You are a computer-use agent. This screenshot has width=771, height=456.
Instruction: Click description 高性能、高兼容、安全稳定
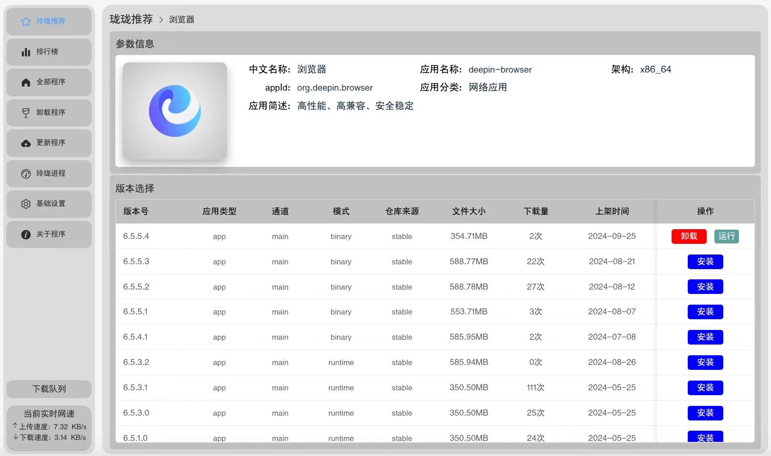356,106
